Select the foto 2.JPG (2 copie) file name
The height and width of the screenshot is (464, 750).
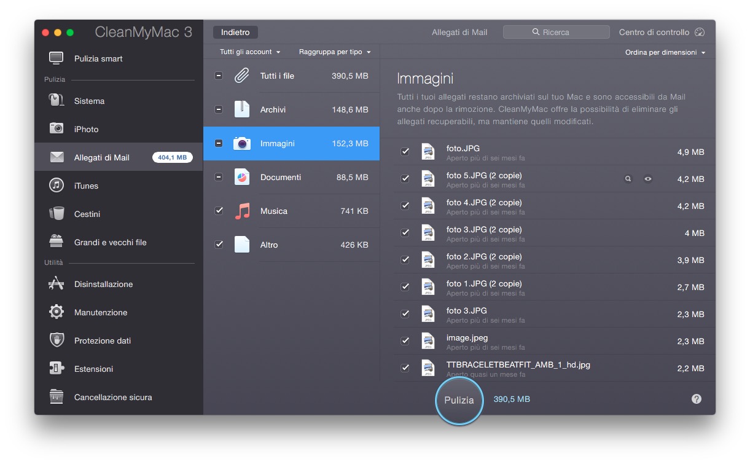(484, 256)
